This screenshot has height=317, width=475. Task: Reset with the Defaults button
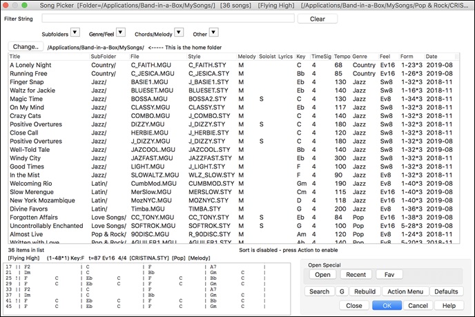click(x=446, y=291)
